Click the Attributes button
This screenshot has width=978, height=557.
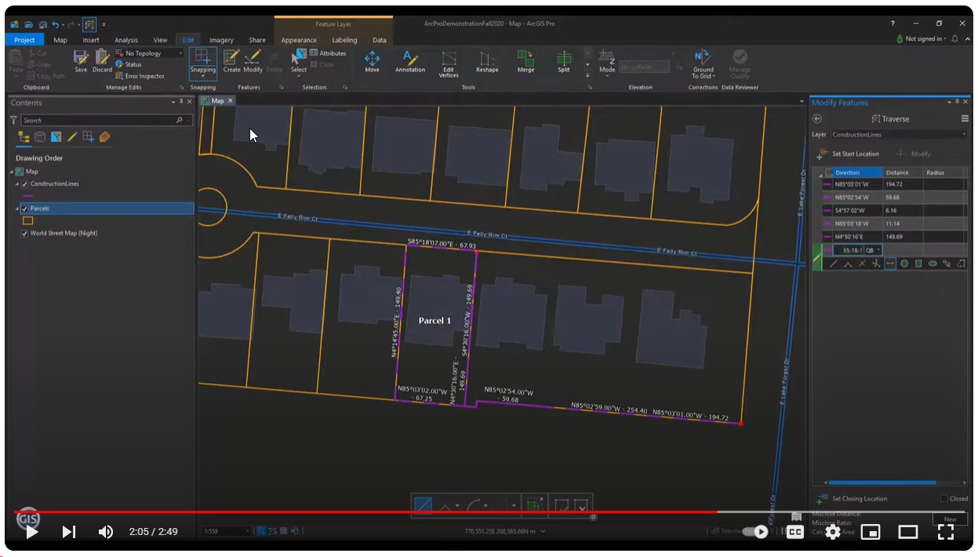tap(328, 53)
